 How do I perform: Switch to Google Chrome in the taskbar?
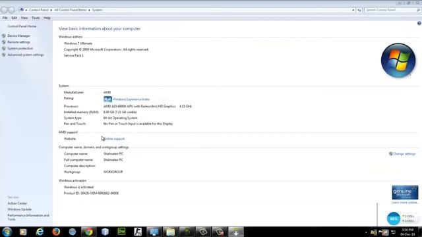tap(88, 232)
